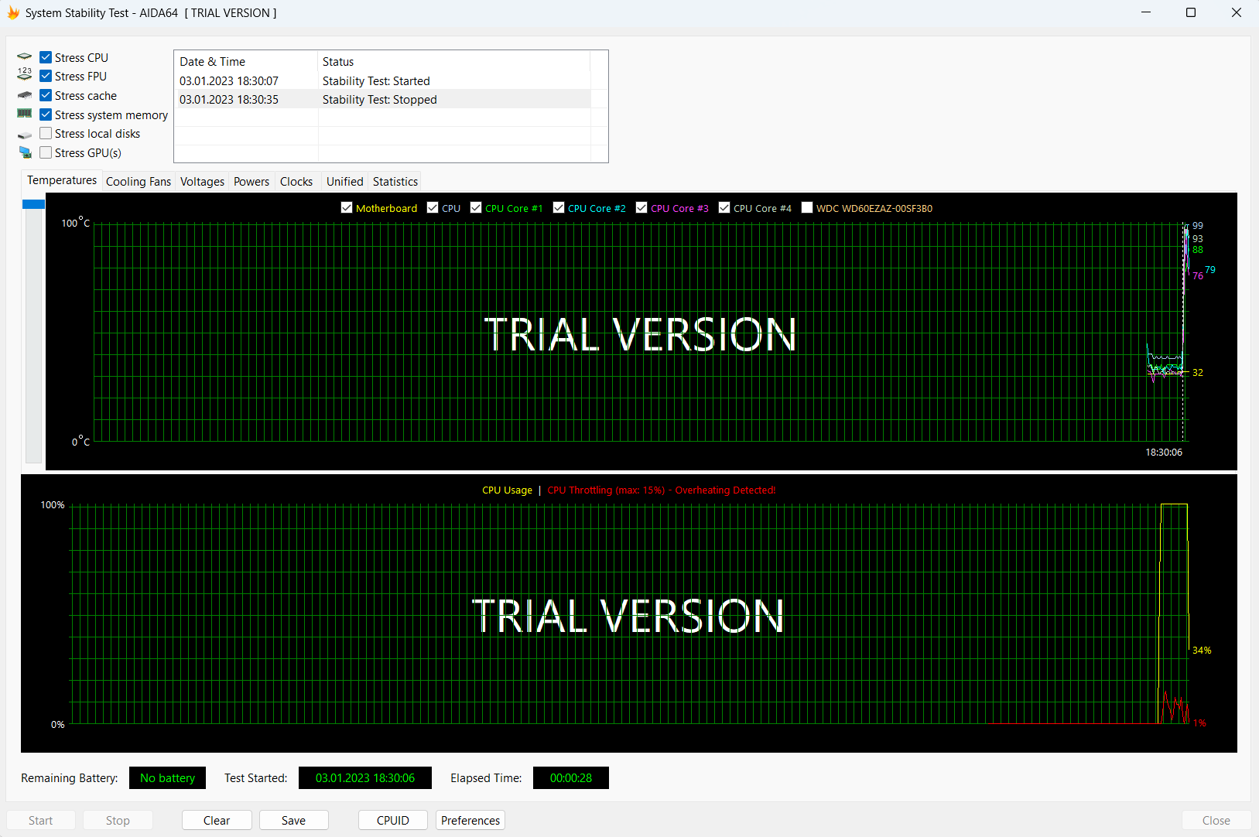The width and height of the screenshot is (1259, 837).
Task: Select the Stability Test: Started log row
Action: coord(382,80)
